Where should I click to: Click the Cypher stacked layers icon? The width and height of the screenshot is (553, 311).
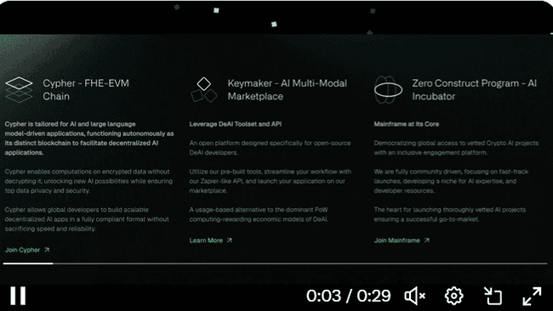[x=19, y=89]
